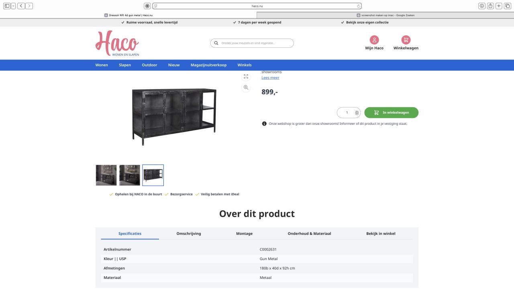The height and width of the screenshot is (289, 514).
Task: Switch to the Dressoir Rift 4d gun metal tab
Action: (x=128, y=15)
